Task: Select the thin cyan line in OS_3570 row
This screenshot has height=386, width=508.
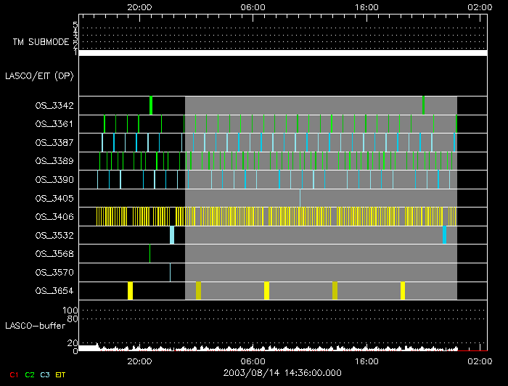Action: (171, 272)
